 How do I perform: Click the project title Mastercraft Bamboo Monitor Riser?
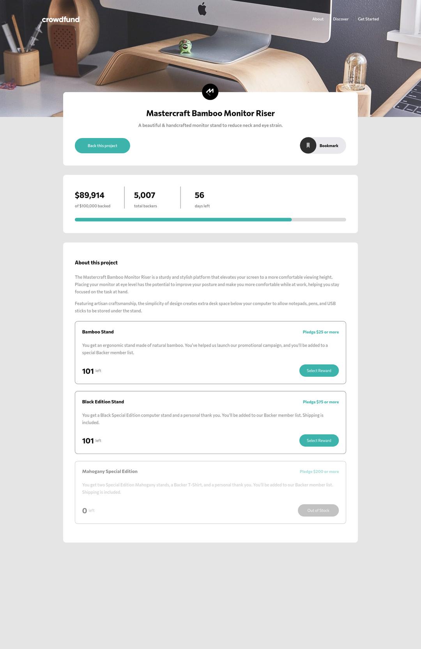tap(210, 113)
